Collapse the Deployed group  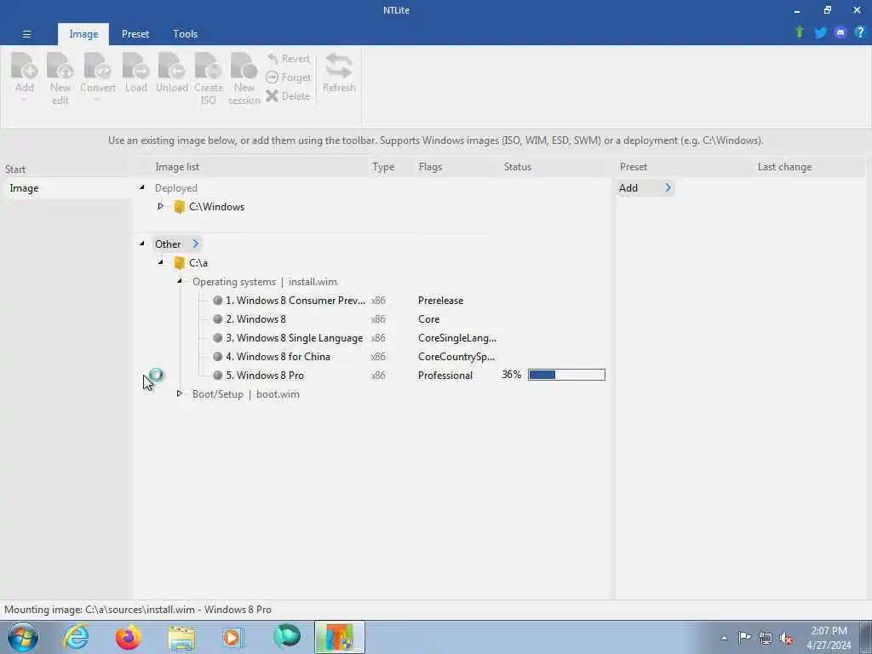click(142, 187)
